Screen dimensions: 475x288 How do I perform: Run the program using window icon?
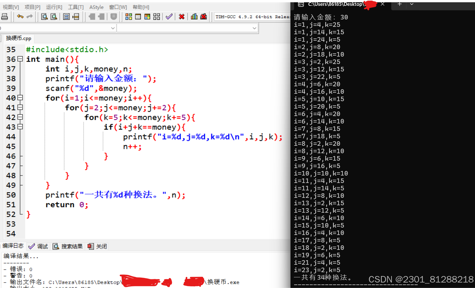click(138, 16)
